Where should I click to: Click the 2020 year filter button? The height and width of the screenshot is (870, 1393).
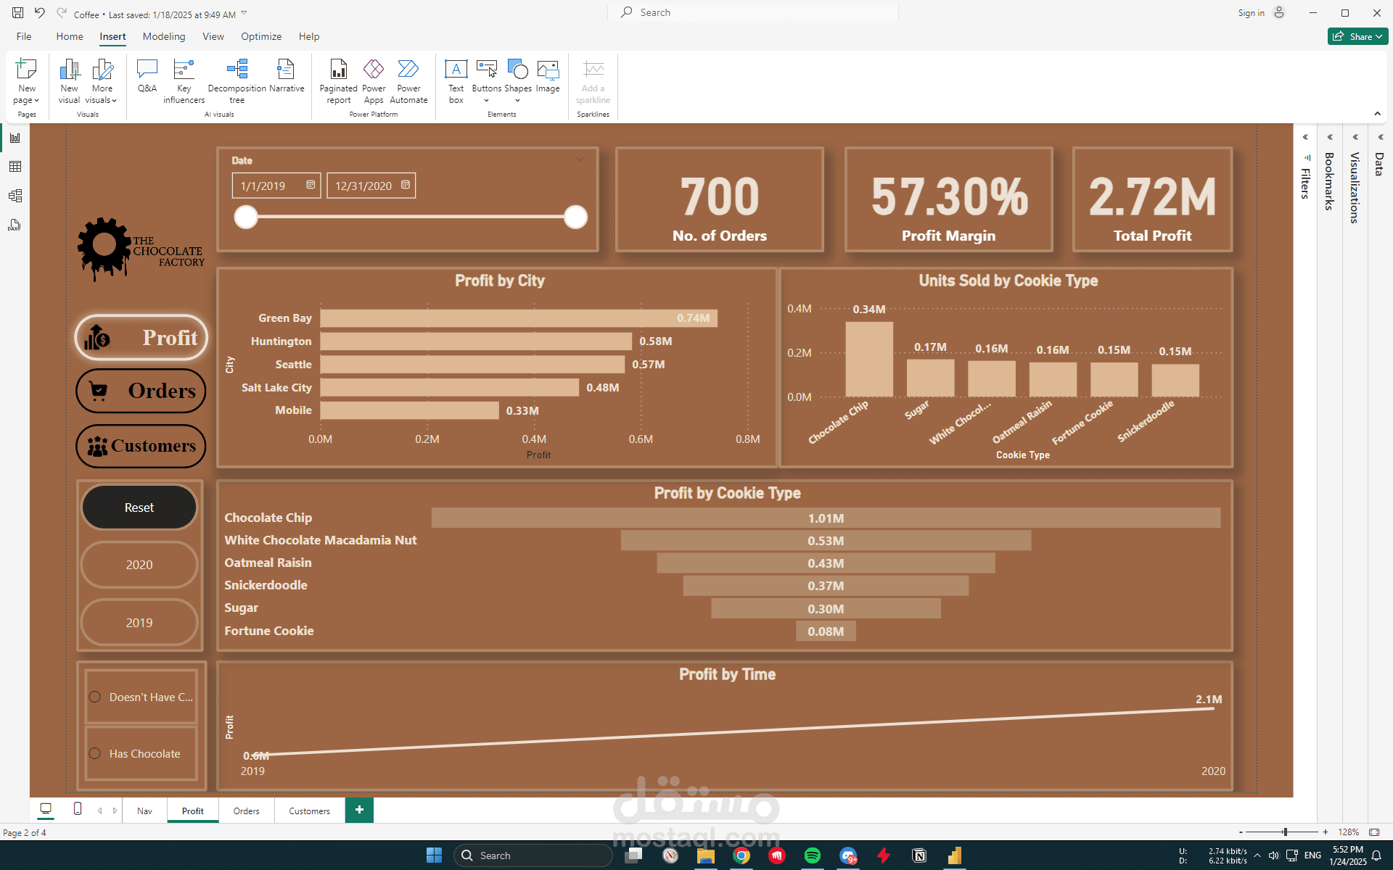point(139,565)
